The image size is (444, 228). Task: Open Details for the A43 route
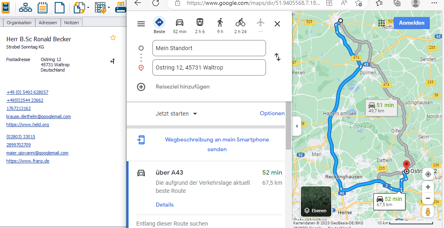click(x=165, y=205)
